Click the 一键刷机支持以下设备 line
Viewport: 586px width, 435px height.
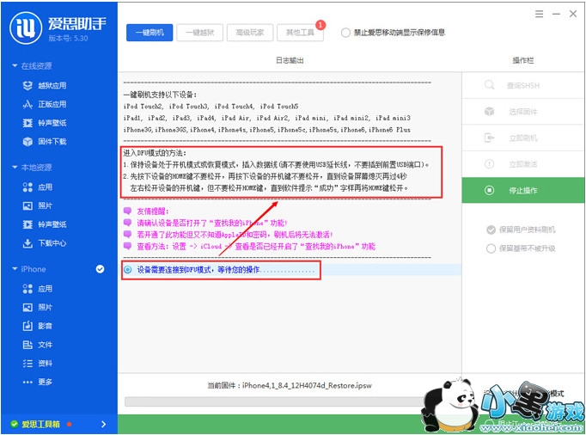[160, 95]
